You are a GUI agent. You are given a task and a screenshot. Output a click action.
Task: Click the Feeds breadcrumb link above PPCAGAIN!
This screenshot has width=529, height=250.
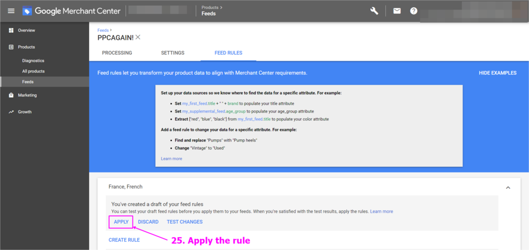point(103,30)
